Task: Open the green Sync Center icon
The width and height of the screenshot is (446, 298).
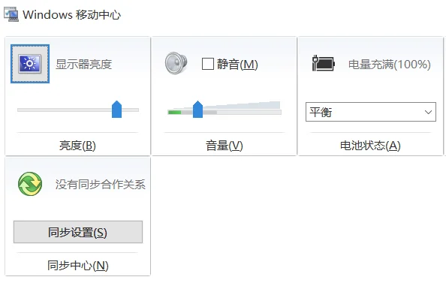Action: [x=30, y=184]
